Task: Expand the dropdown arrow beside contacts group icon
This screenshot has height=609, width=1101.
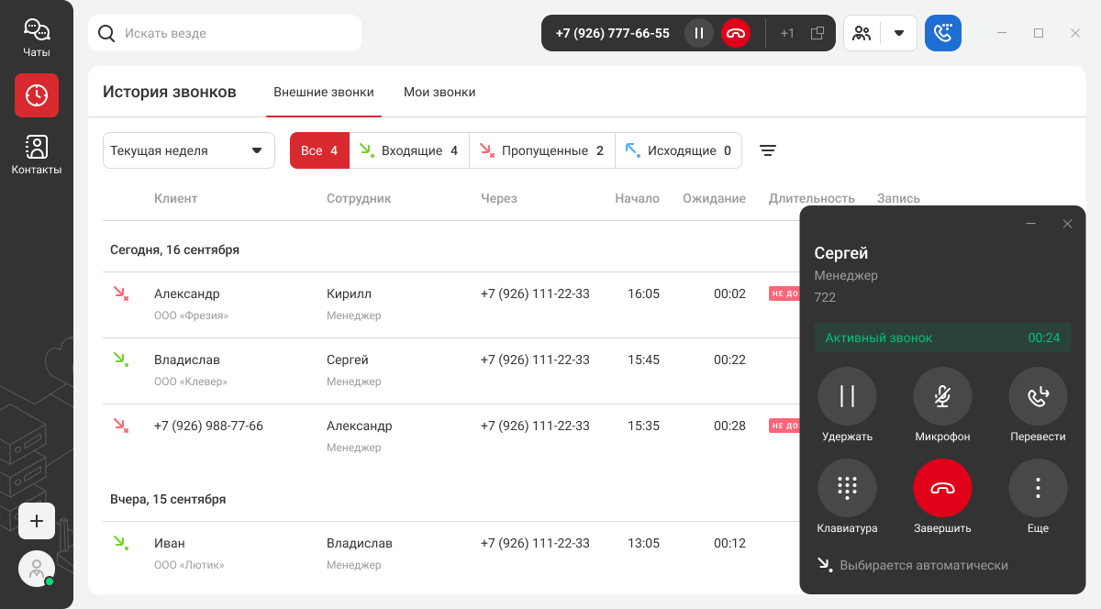Action: [x=899, y=33]
